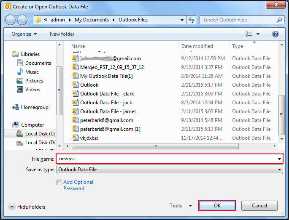Screen dimensions: 289x220
Task: Click the navigation pane vertical scrollbar thumb
Action: click(x=59, y=90)
